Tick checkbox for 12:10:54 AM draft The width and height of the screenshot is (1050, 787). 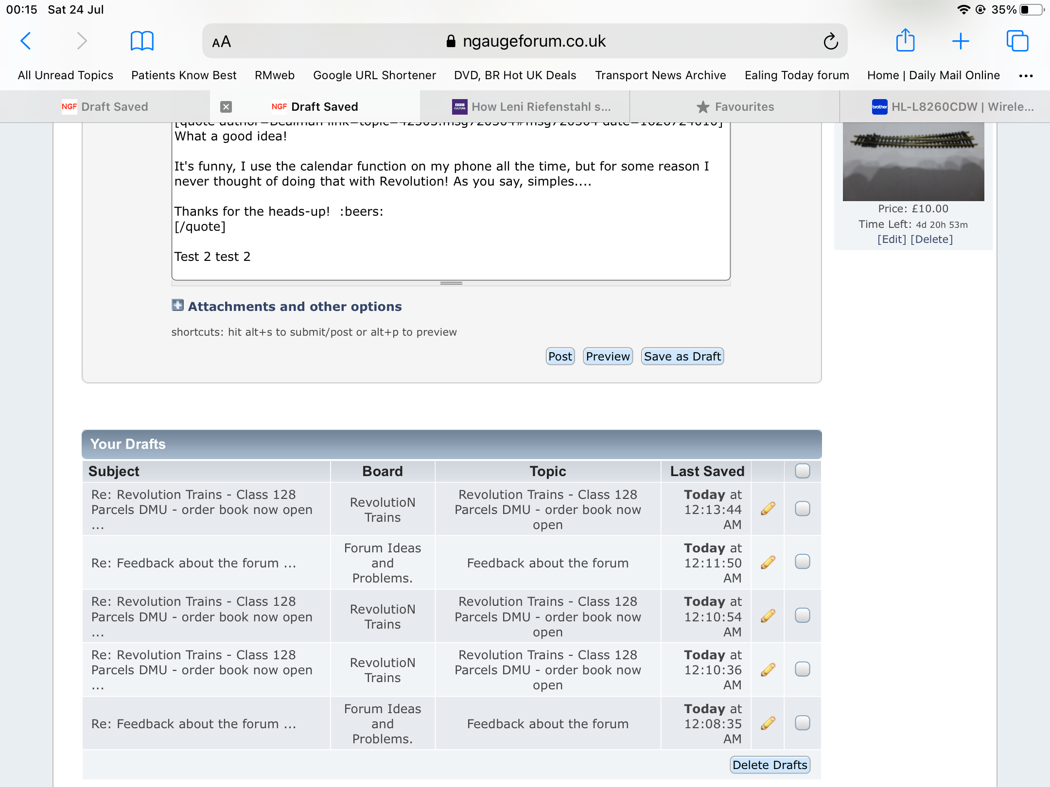coord(803,616)
